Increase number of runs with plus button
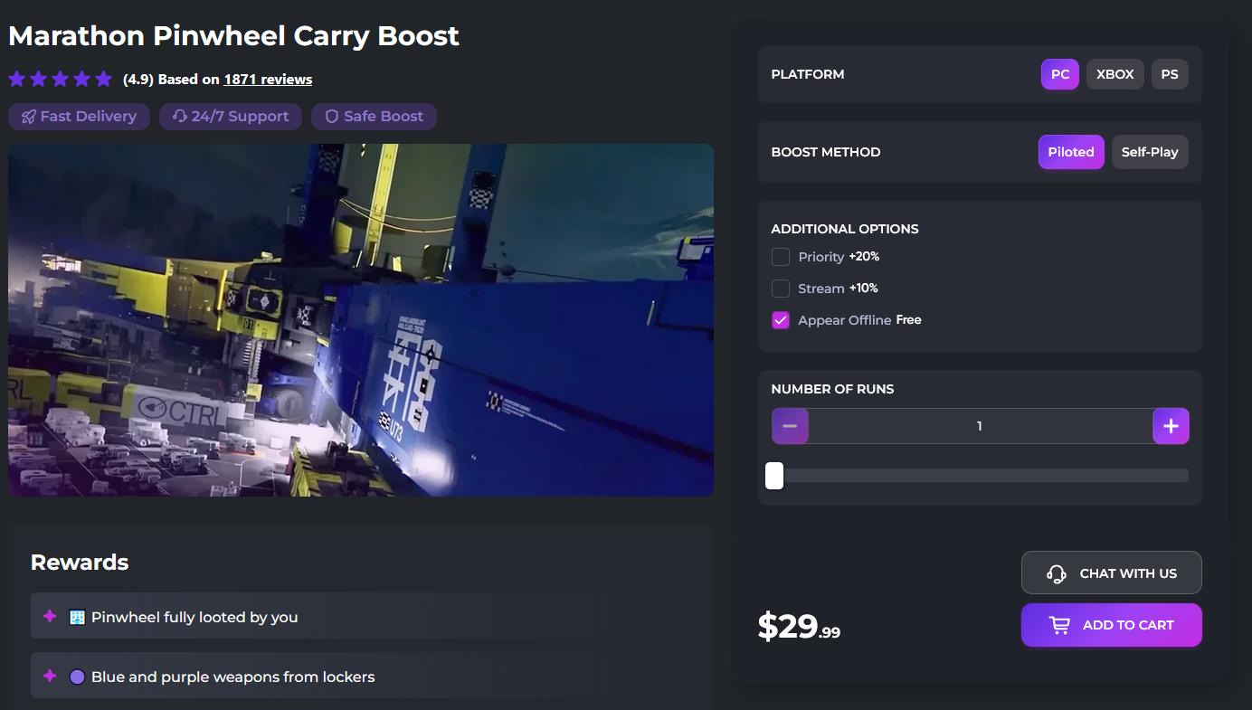The height and width of the screenshot is (710, 1252). click(1171, 426)
